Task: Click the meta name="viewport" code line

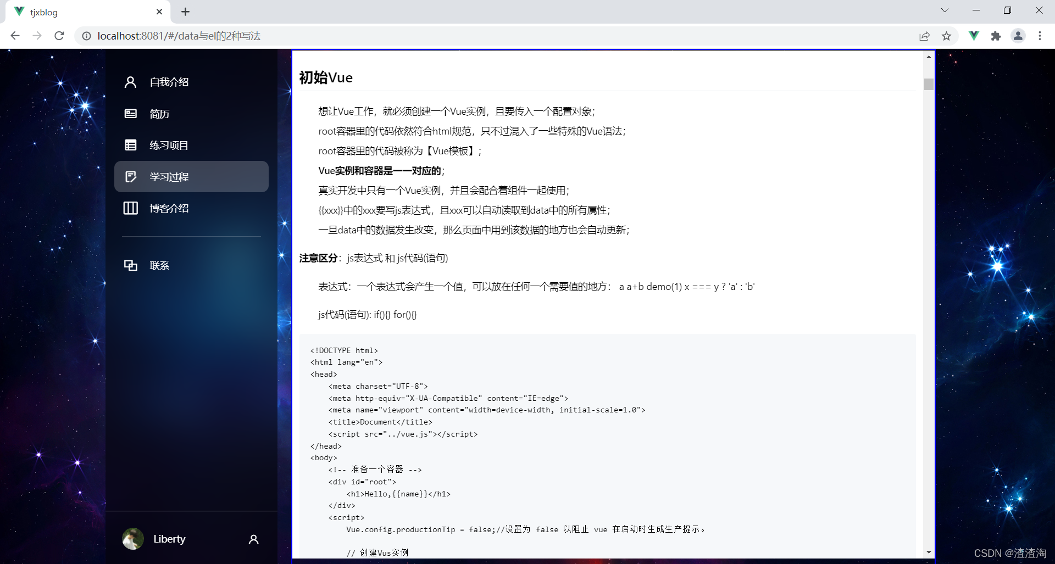Action: [487, 410]
